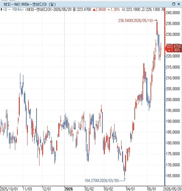
Task: Click the tall red candle at the 05/14 peak
Action: click(157, 28)
